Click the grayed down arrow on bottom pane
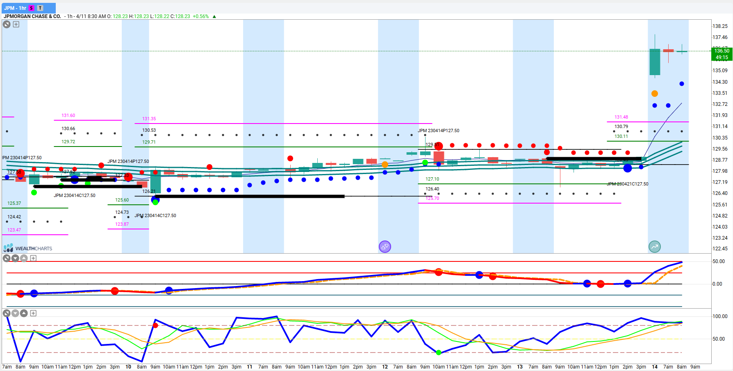Image resolution: width=733 pixels, height=371 pixels. tap(15, 313)
